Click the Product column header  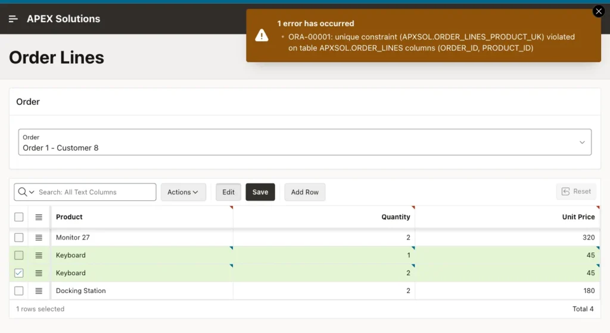tap(142, 217)
